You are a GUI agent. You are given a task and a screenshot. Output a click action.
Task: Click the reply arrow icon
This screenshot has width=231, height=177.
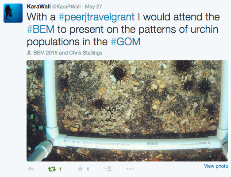[x=31, y=169]
